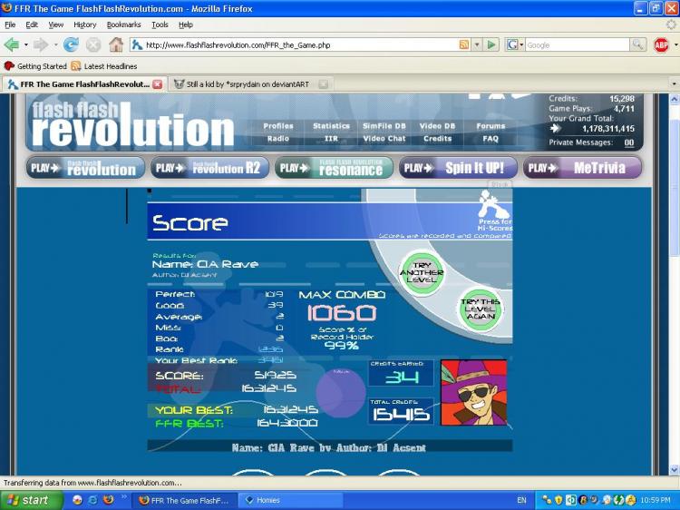This screenshot has height=510, width=680.
Task: Open the Profiles link
Action: pos(278,126)
